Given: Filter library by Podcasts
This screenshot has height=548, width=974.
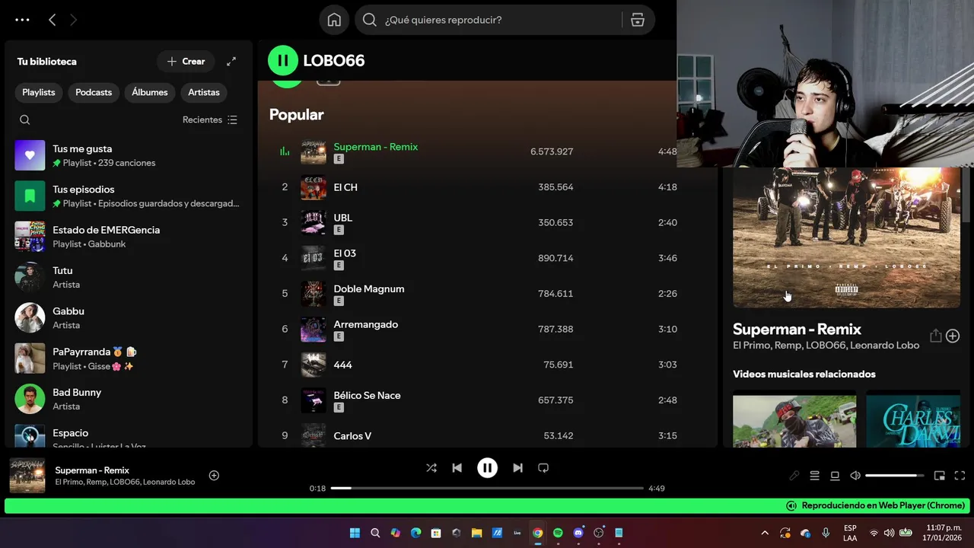Looking at the screenshot, I should (94, 92).
